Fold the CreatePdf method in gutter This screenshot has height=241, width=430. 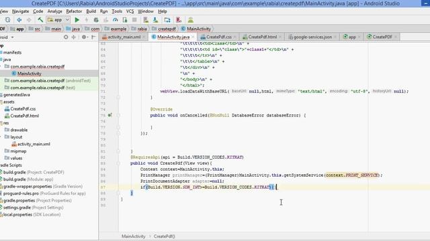(x=118, y=163)
